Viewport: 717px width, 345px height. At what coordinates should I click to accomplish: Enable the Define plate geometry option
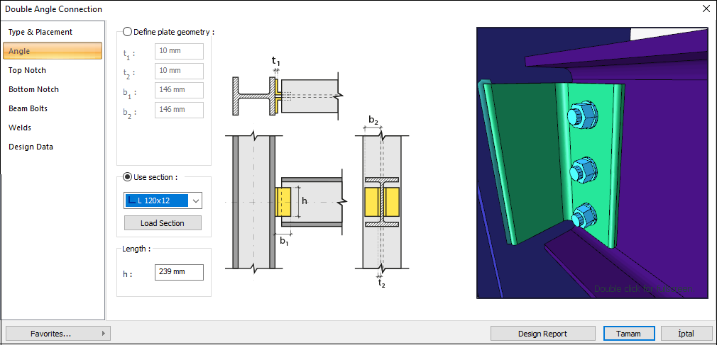click(x=128, y=32)
